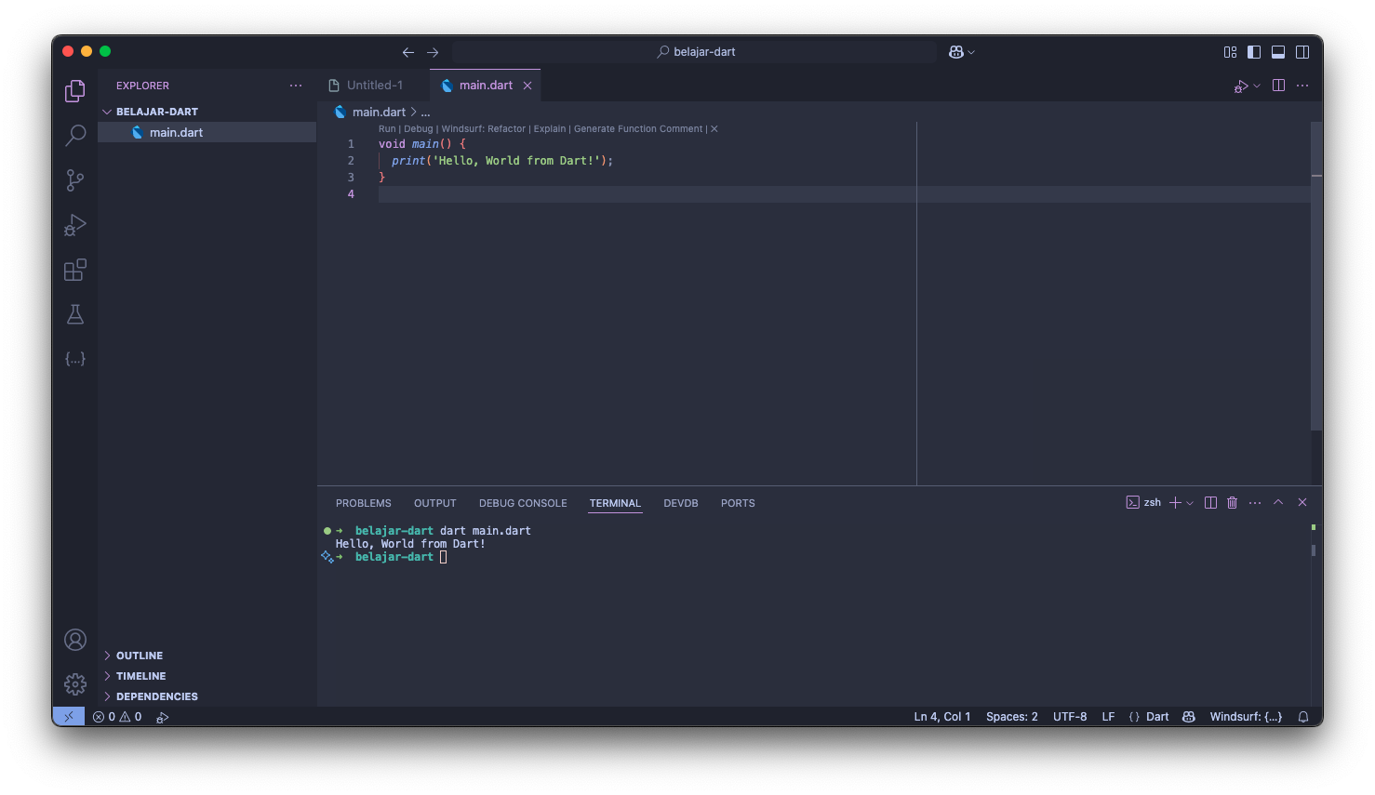Click the Dart language mode in status bar
Viewport: 1375px width, 795px height.
coord(1157,717)
